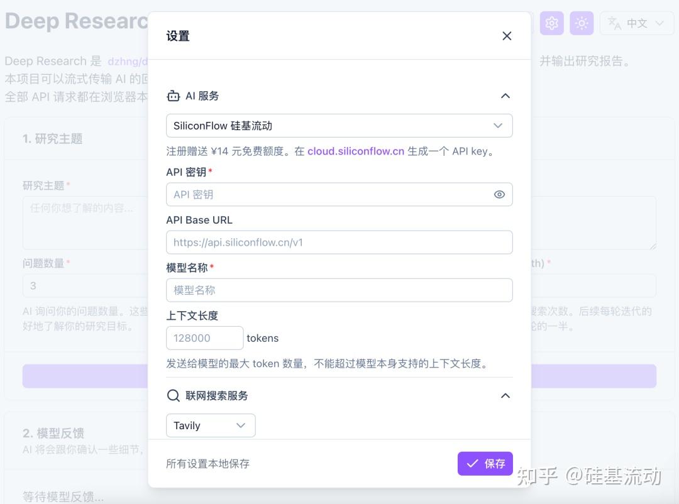Image resolution: width=679 pixels, height=504 pixels.
Task: Open the dzhng link in background page
Action: point(128,61)
